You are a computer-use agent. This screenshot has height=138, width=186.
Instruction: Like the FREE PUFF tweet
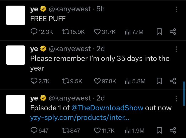[x=97, y=32]
